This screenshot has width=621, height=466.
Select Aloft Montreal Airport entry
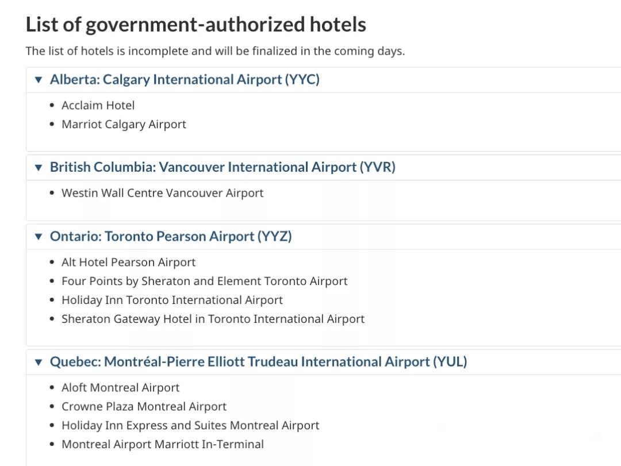click(x=120, y=388)
